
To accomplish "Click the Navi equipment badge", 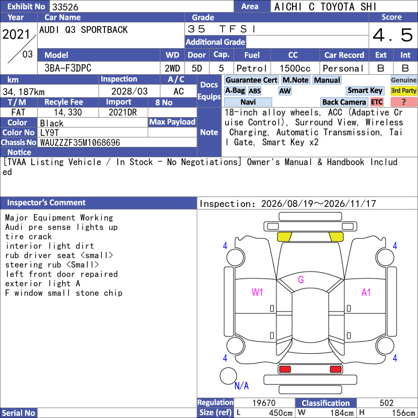I will click(x=248, y=102).
